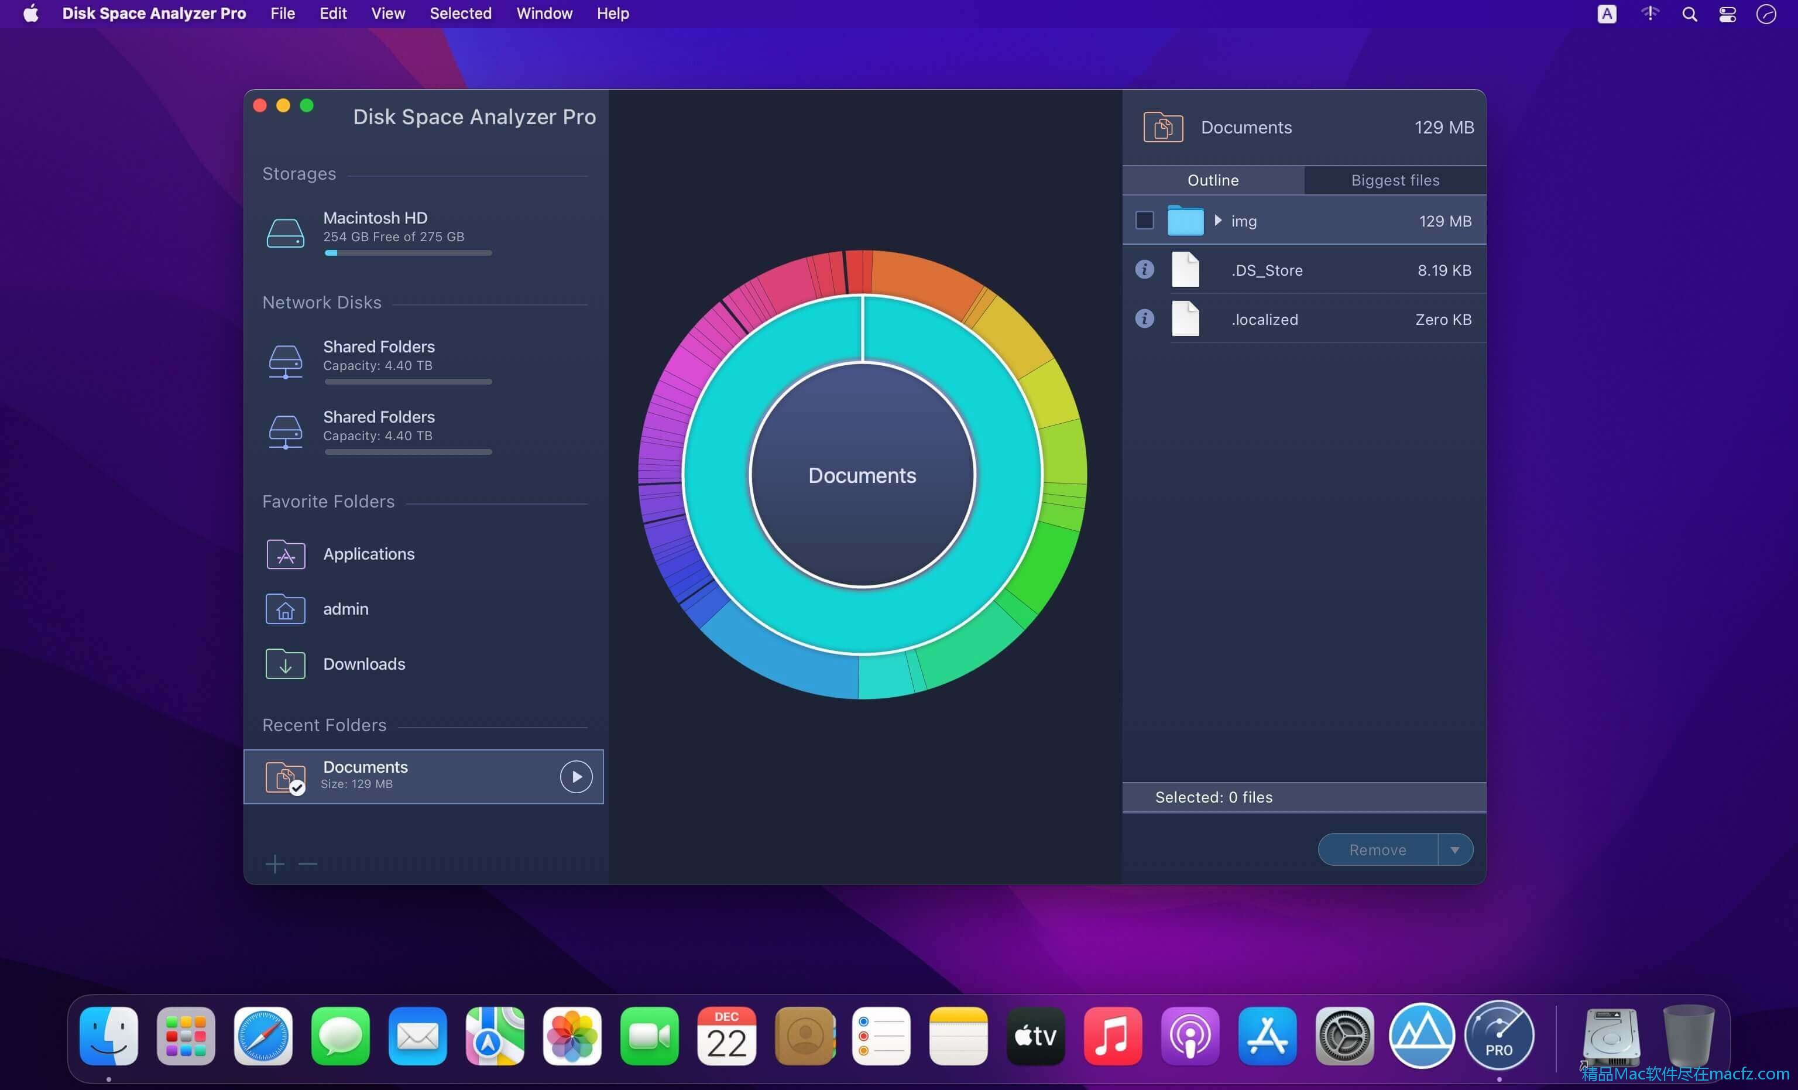Open the Window menu
This screenshot has width=1798, height=1090.
coord(544,13)
